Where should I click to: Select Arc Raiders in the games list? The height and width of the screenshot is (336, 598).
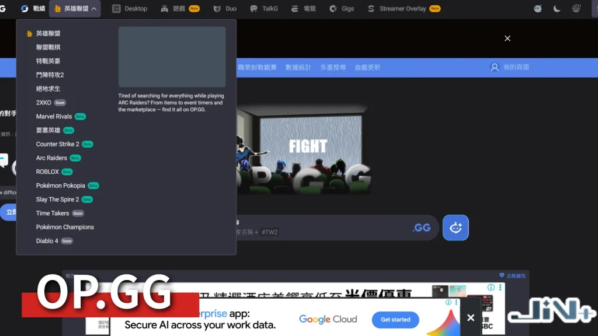point(51,157)
